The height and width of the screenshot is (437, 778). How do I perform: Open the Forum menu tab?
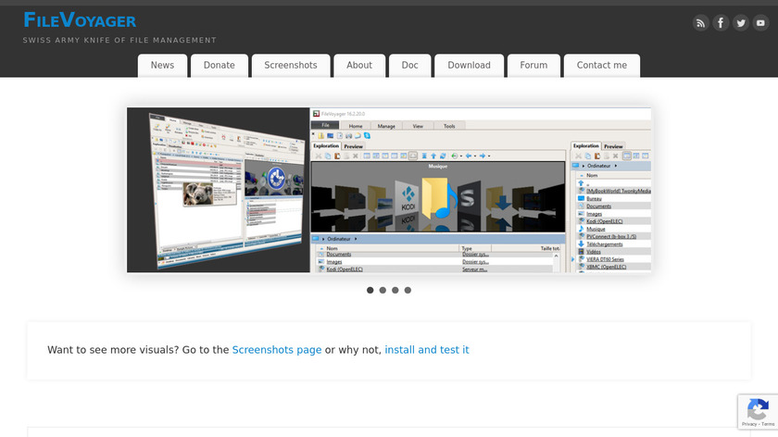click(533, 66)
